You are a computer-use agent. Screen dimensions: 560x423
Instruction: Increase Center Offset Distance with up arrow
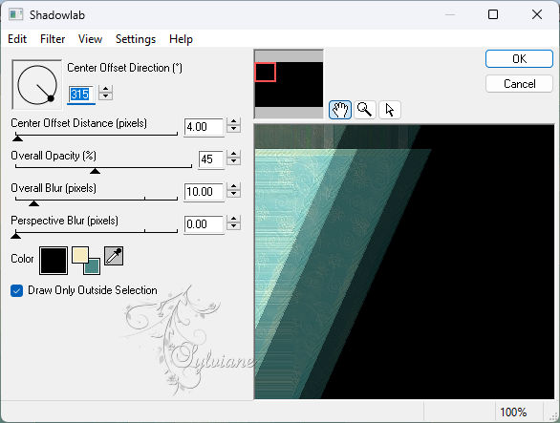233,121
